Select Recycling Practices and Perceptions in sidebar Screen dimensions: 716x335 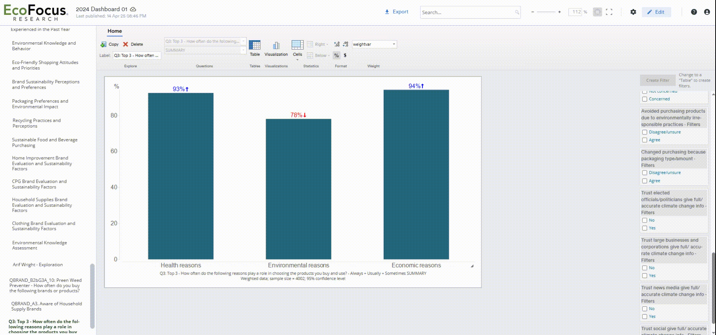[37, 123]
